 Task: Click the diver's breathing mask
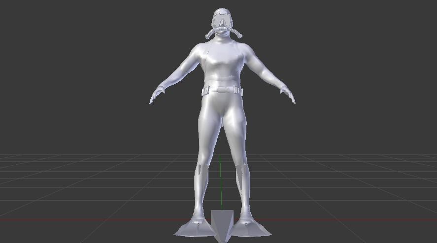point(222,22)
